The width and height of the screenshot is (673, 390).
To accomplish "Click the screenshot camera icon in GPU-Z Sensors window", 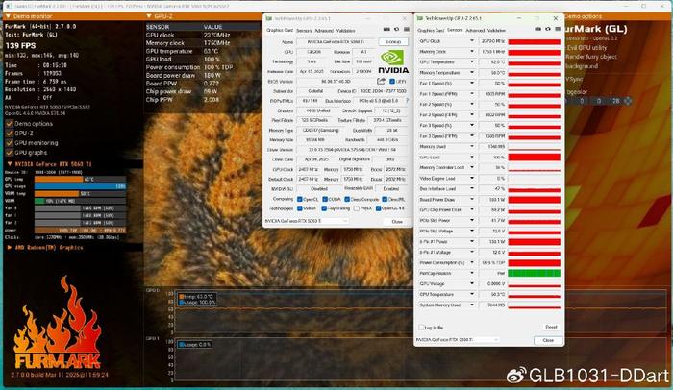I will coord(537,29).
